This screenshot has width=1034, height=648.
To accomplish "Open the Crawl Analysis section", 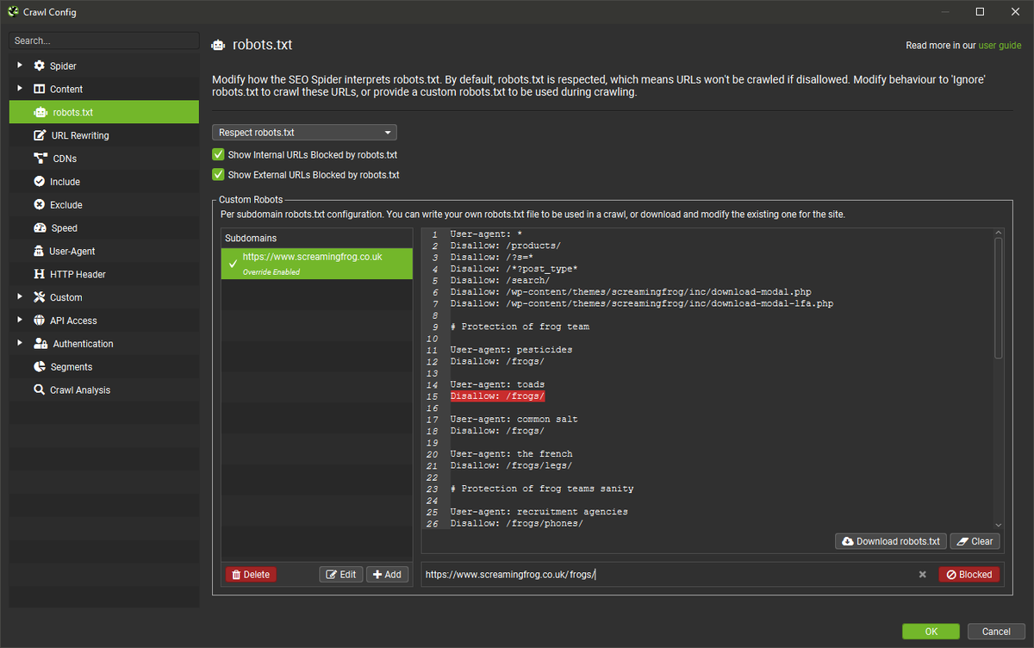I will [104, 390].
